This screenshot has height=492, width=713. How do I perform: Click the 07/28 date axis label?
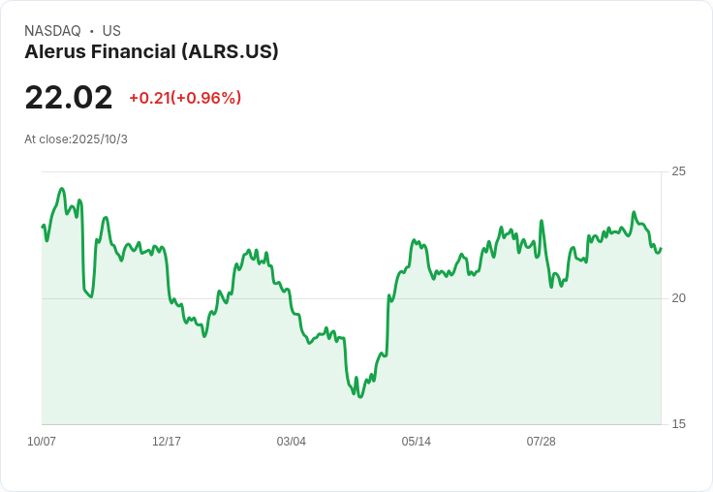pyautogui.click(x=542, y=442)
